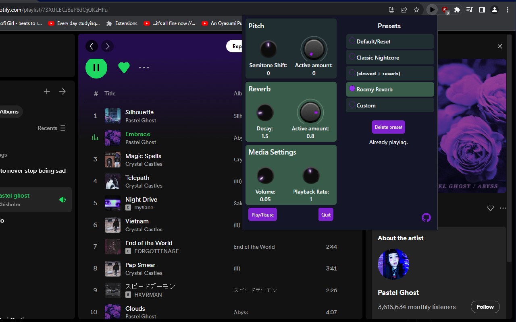Click the green heart like icon
Viewport: 516px width, 322px height.
124,68
